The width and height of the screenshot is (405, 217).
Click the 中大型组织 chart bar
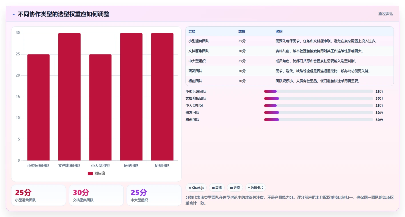[100, 107]
